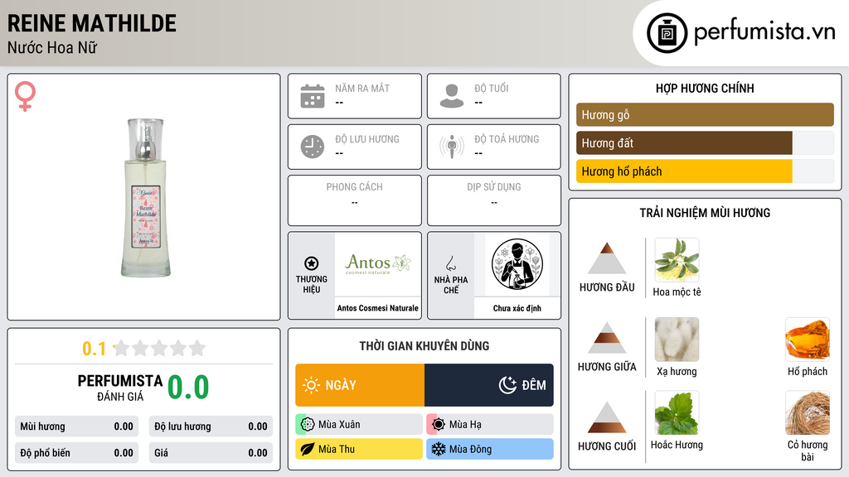Choose the Mùa Thu season chip
The height and width of the screenshot is (477, 849).
pos(359,449)
